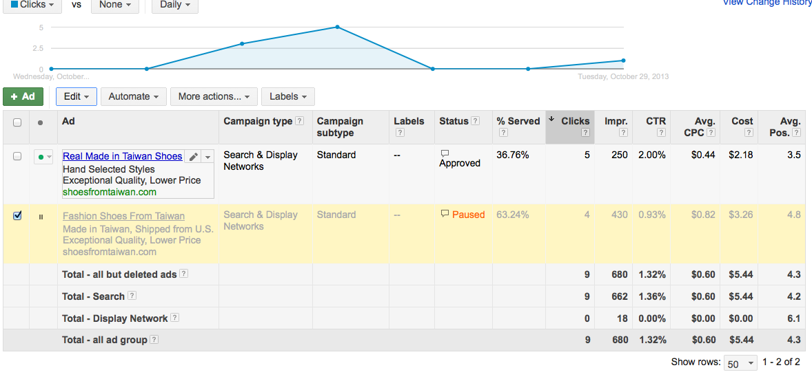Click help icon next to Campaign type
The width and height of the screenshot is (812, 392).
300,121
